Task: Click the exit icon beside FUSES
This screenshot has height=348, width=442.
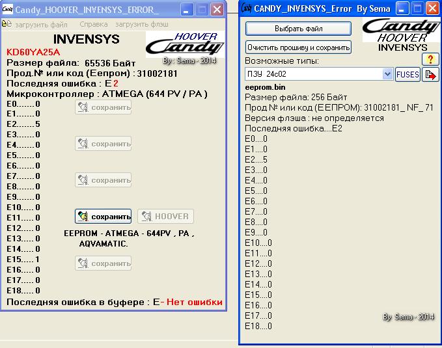Action: (431, 75)
